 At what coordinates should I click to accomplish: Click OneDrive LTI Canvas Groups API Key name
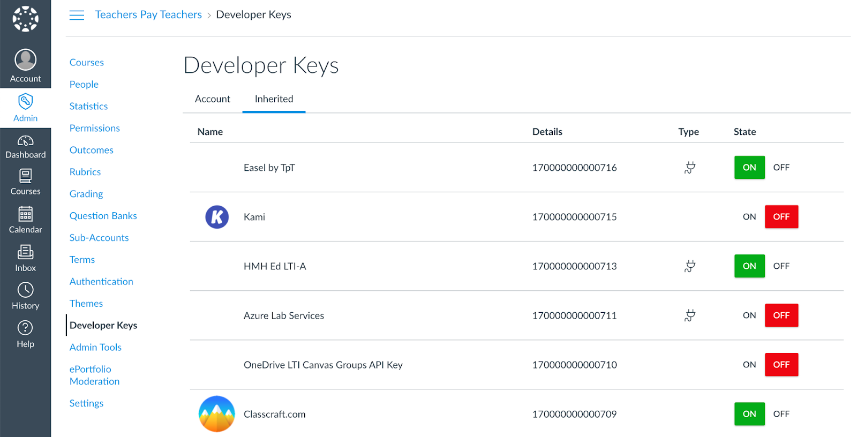(x=323, y=365)
